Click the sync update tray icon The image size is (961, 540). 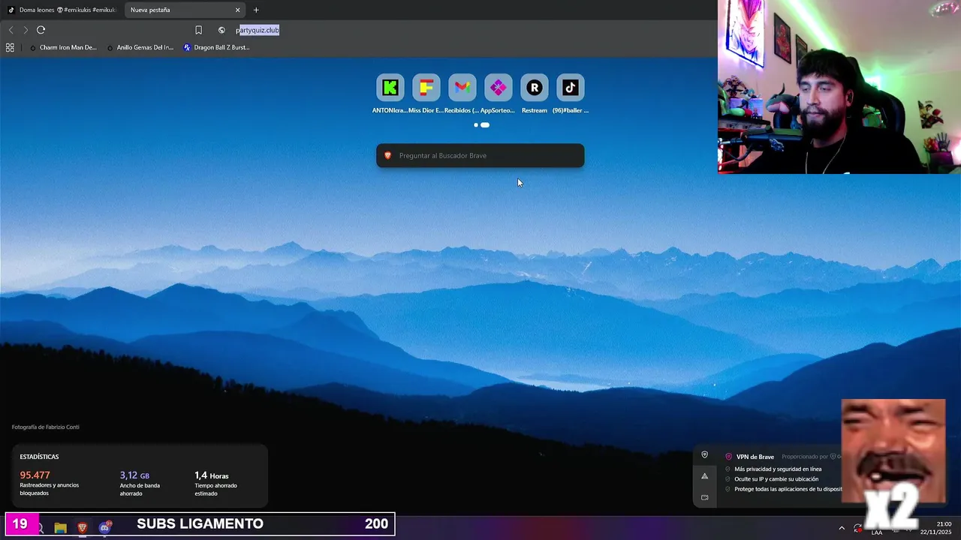(x=858, y=528)
